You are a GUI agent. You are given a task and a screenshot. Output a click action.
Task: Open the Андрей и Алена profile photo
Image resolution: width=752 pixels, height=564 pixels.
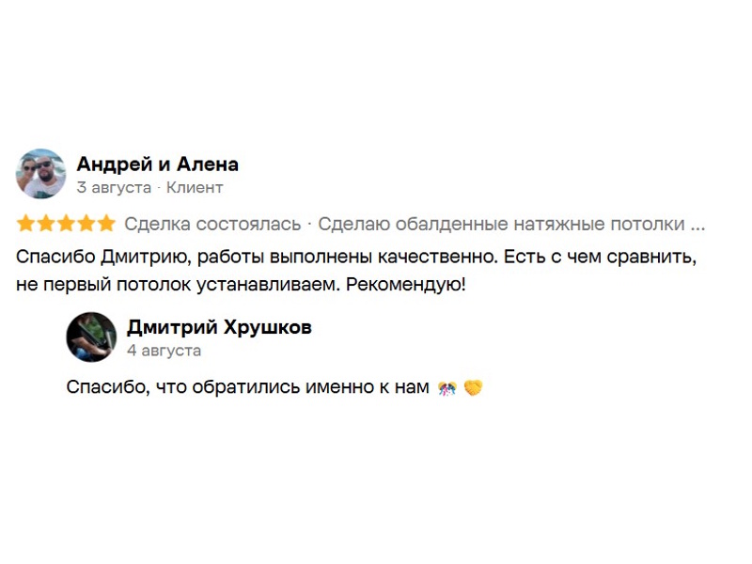click(x=40, y=174)
